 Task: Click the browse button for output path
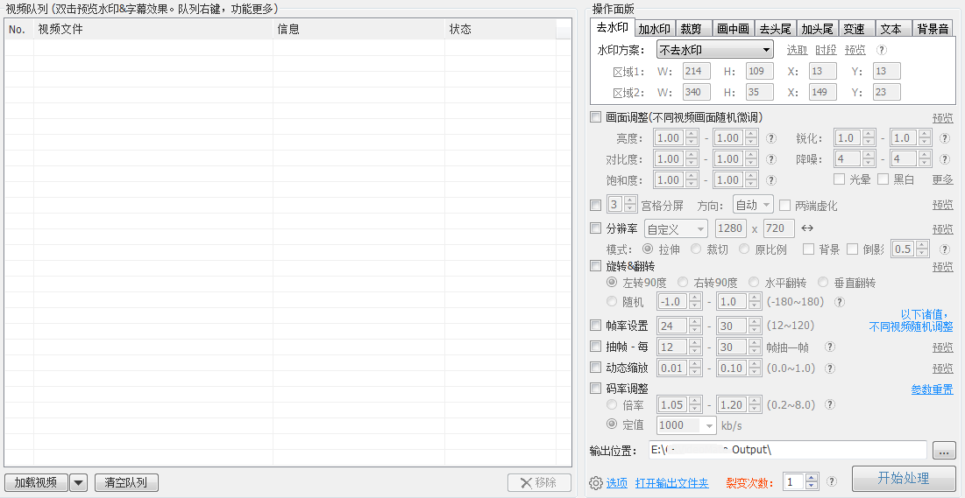tap(943, 451)
